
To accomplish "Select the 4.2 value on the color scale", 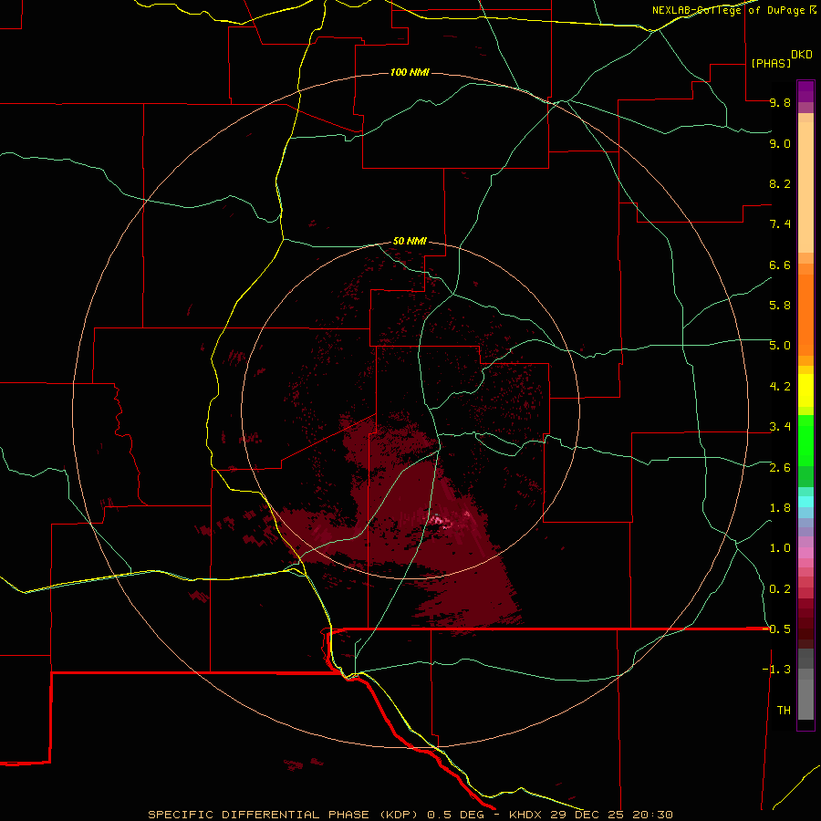I will coord(780,387).
